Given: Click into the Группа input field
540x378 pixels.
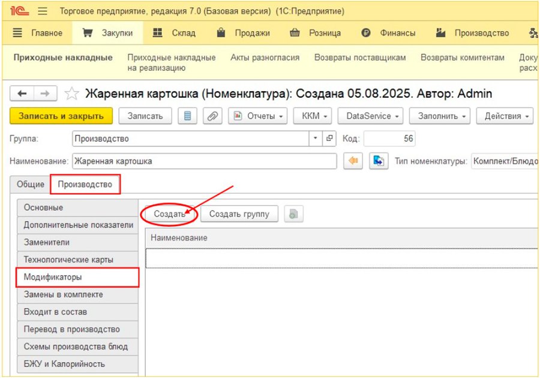Looking at the screenshot, I should [x=191, y=139].
